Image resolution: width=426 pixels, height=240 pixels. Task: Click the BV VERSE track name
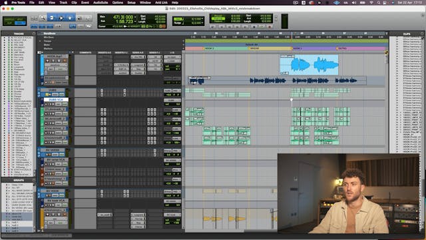53,150
